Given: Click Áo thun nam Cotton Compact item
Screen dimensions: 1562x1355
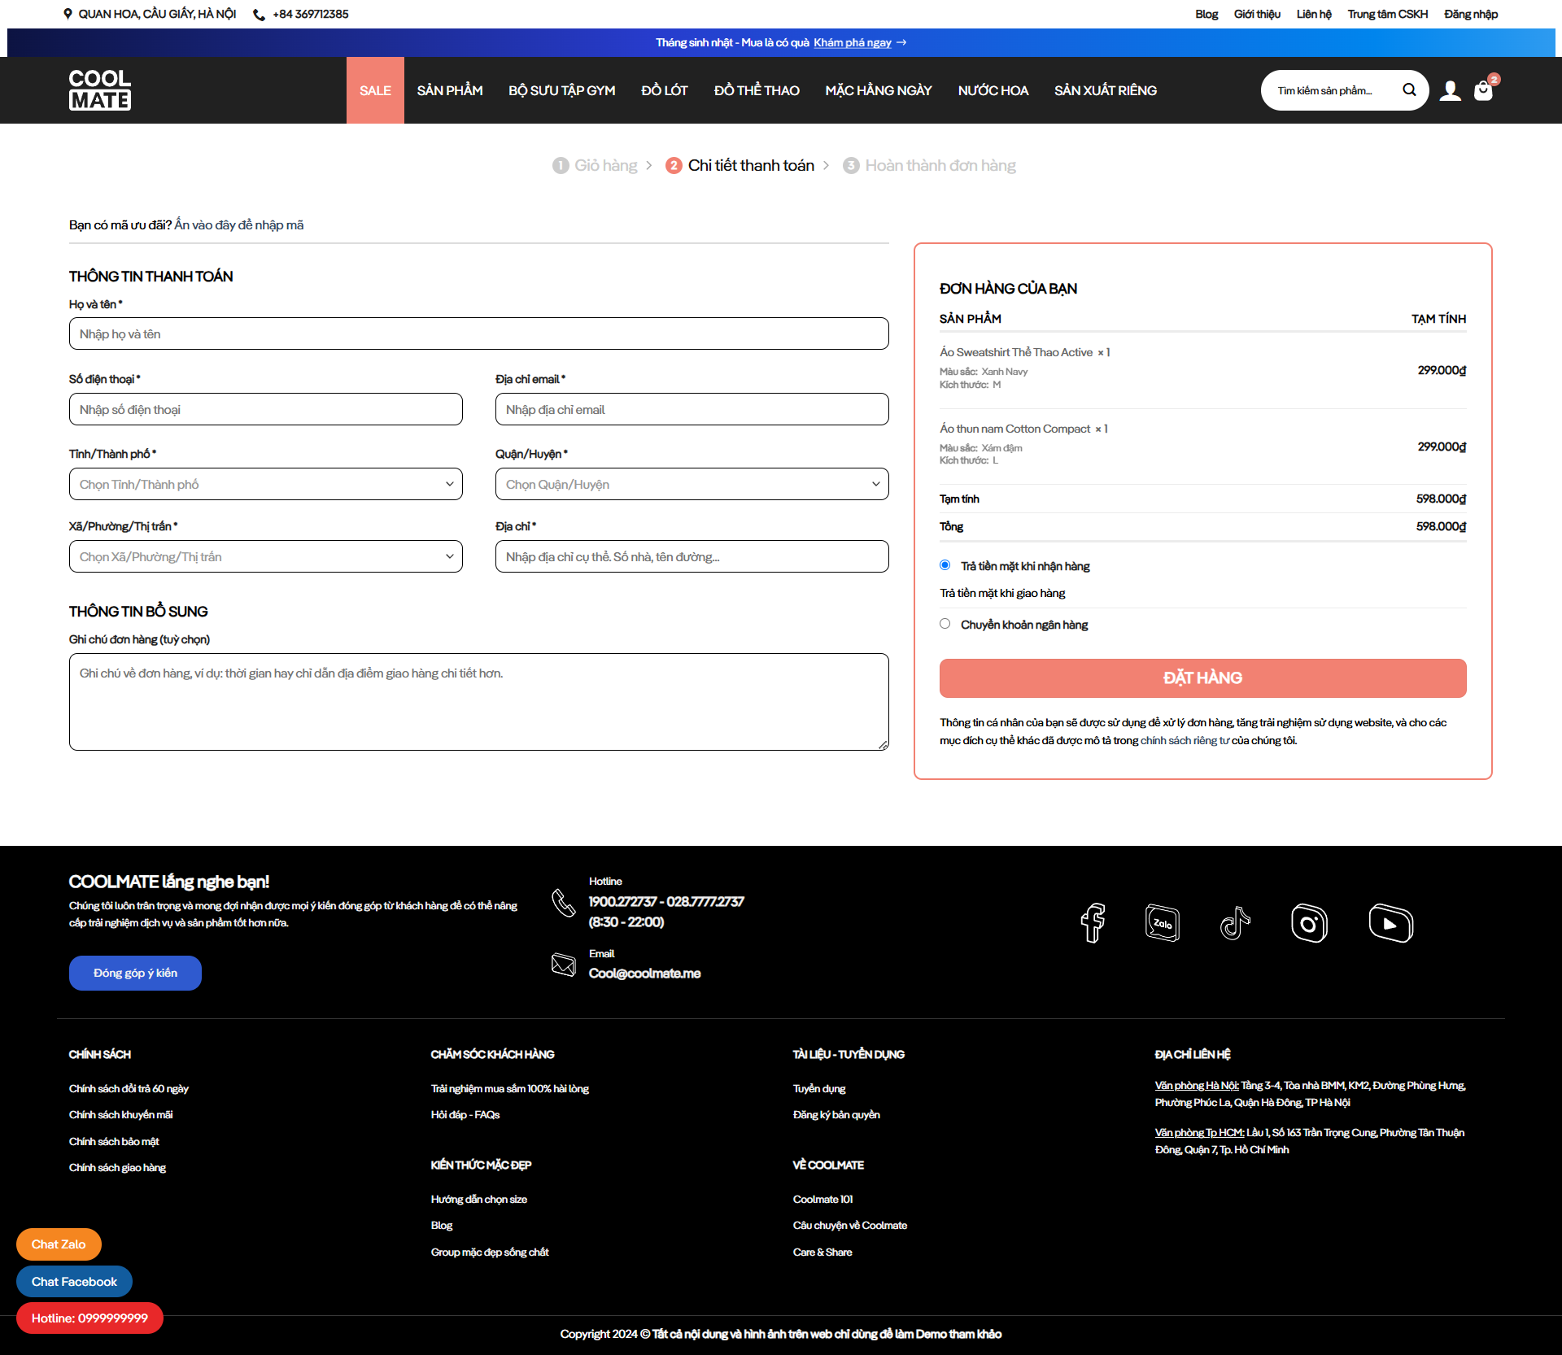Looking at the screenshot, I should click(1014, 429).
